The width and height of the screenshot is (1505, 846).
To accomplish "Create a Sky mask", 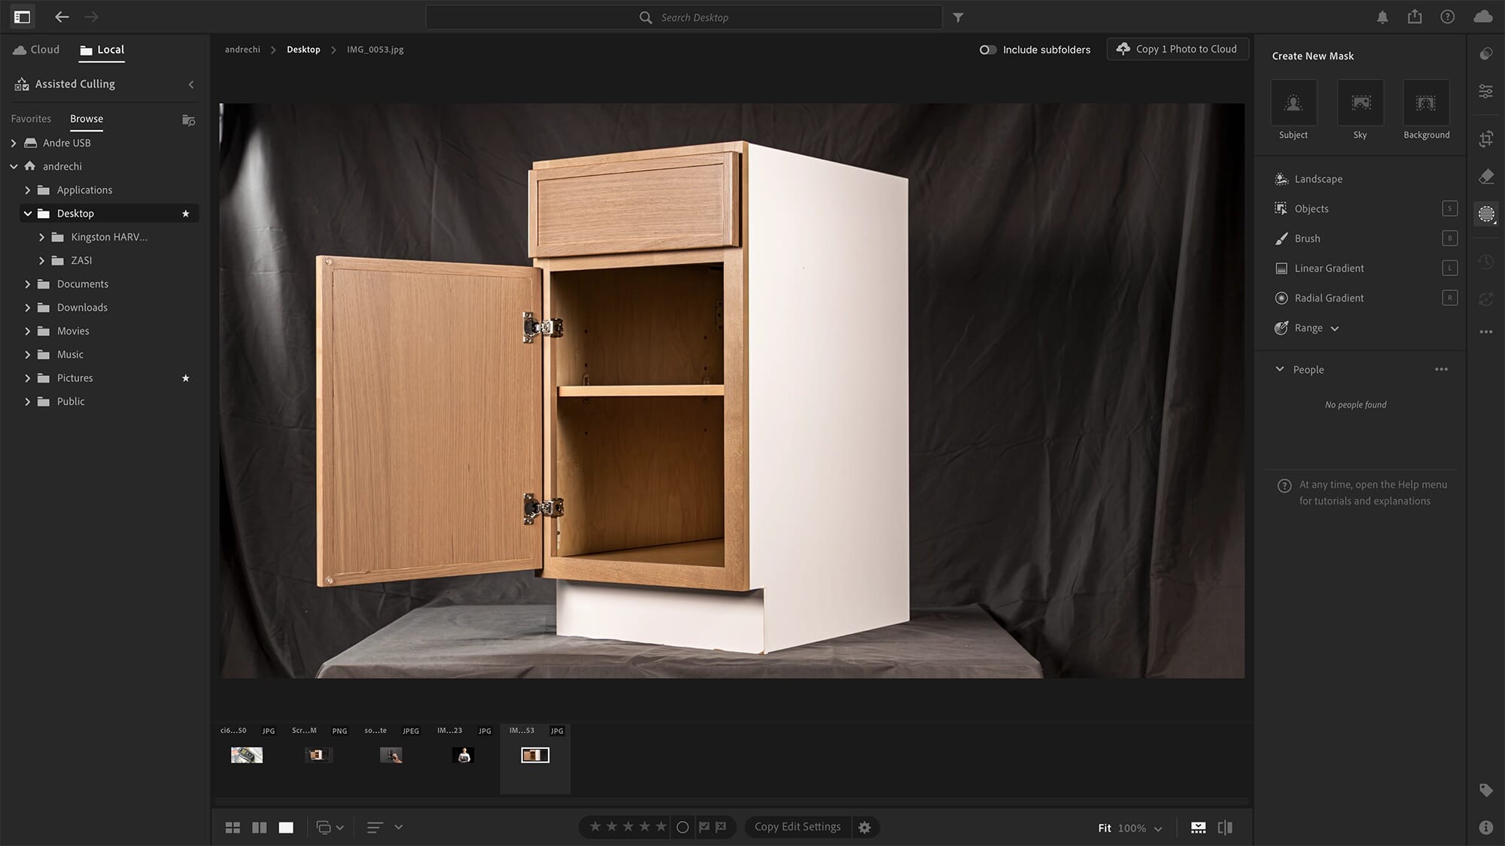I will [1360, 102].
